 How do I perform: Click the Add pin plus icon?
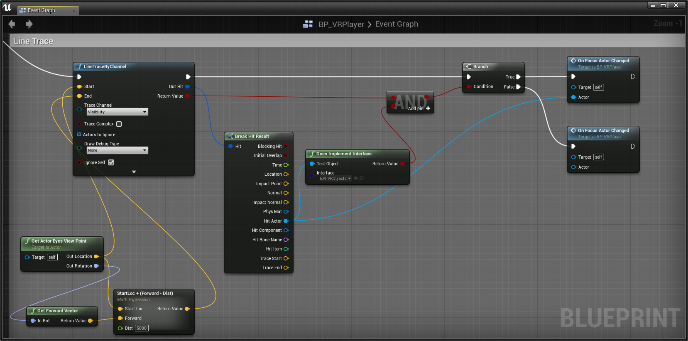click(428, 108)
